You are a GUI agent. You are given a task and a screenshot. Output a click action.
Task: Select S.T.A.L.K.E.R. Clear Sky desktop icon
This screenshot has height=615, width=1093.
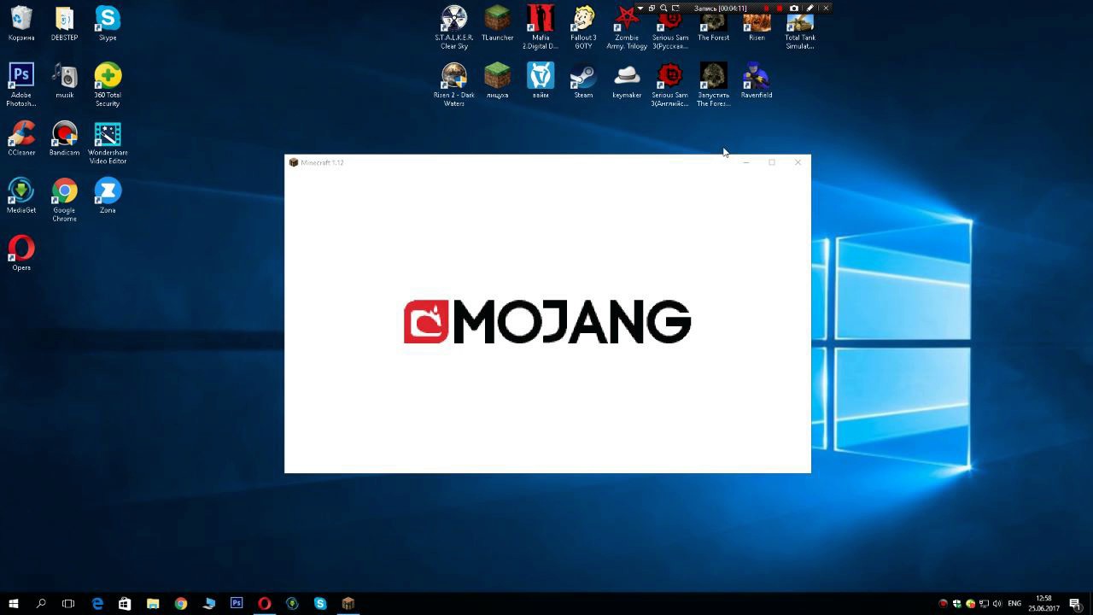pyautogui.click(x=454, y=26)
